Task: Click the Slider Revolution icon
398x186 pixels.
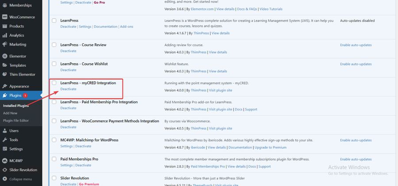Action: [4, 170]
